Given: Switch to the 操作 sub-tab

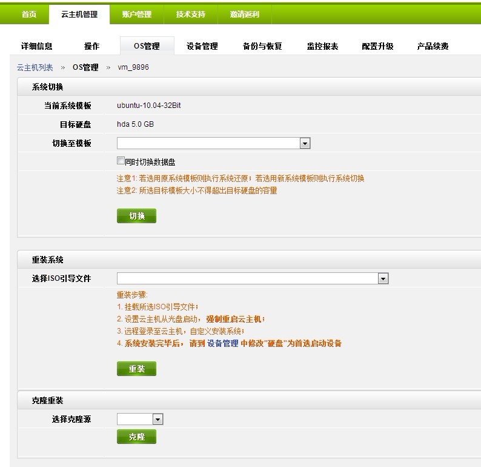Looking at the screenshot, I should pos(91,46).
